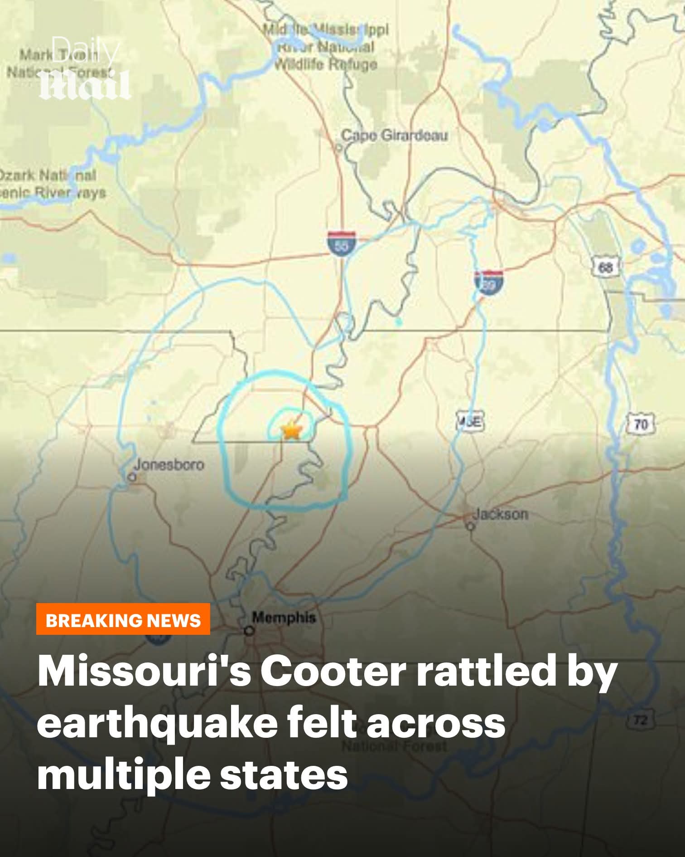
Task: Select the Jackson city circle marker
Action: click(x=471, y=526)
